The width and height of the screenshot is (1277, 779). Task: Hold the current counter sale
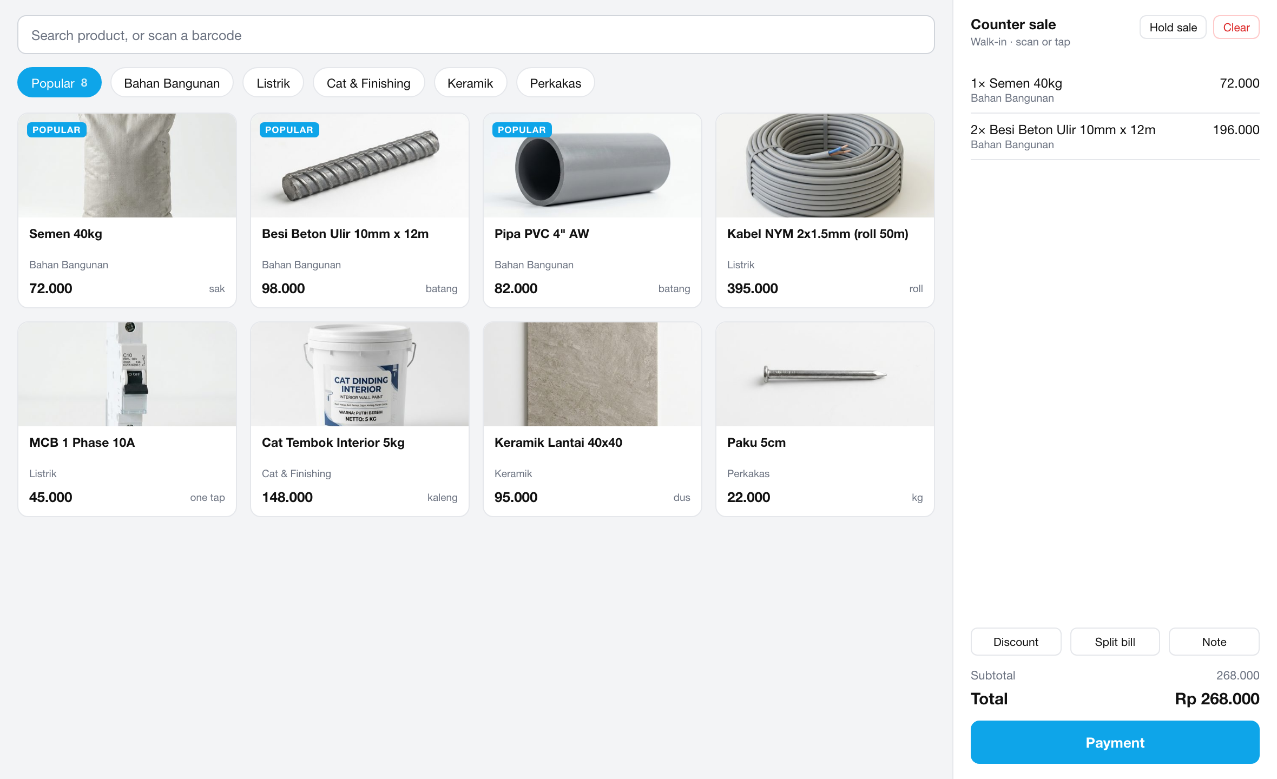pos(1173,28)
